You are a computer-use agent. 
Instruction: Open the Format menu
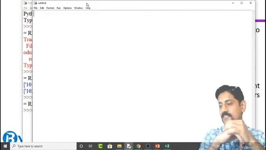click(50, 8)
